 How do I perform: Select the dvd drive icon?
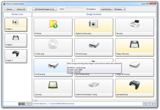[x=94, y=45]
